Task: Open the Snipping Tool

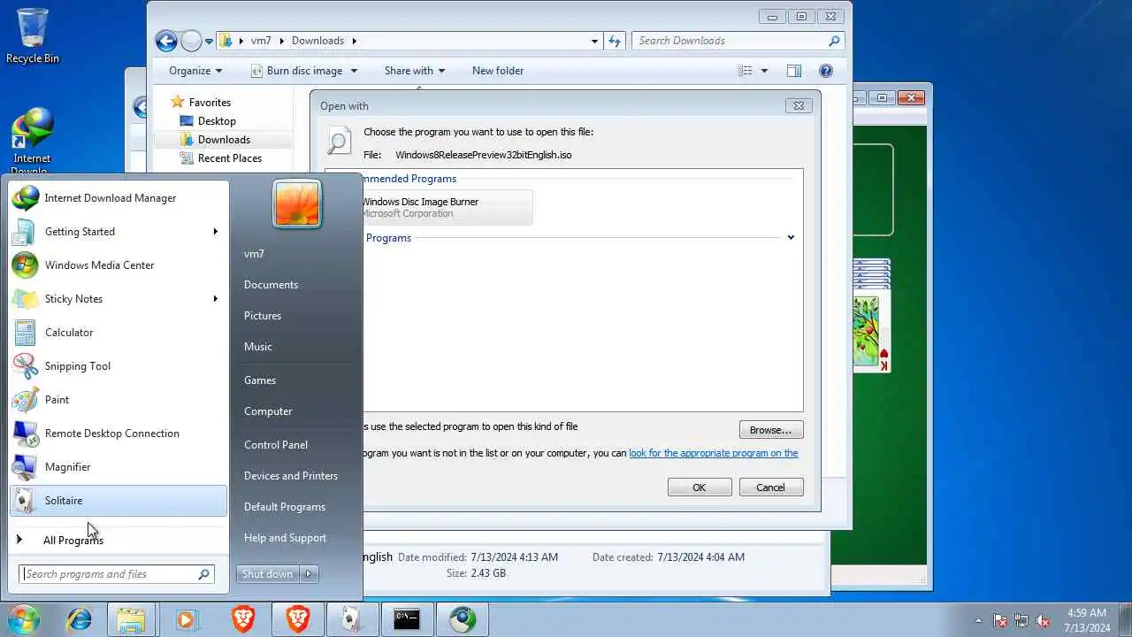Action: (x=119, y=366)
